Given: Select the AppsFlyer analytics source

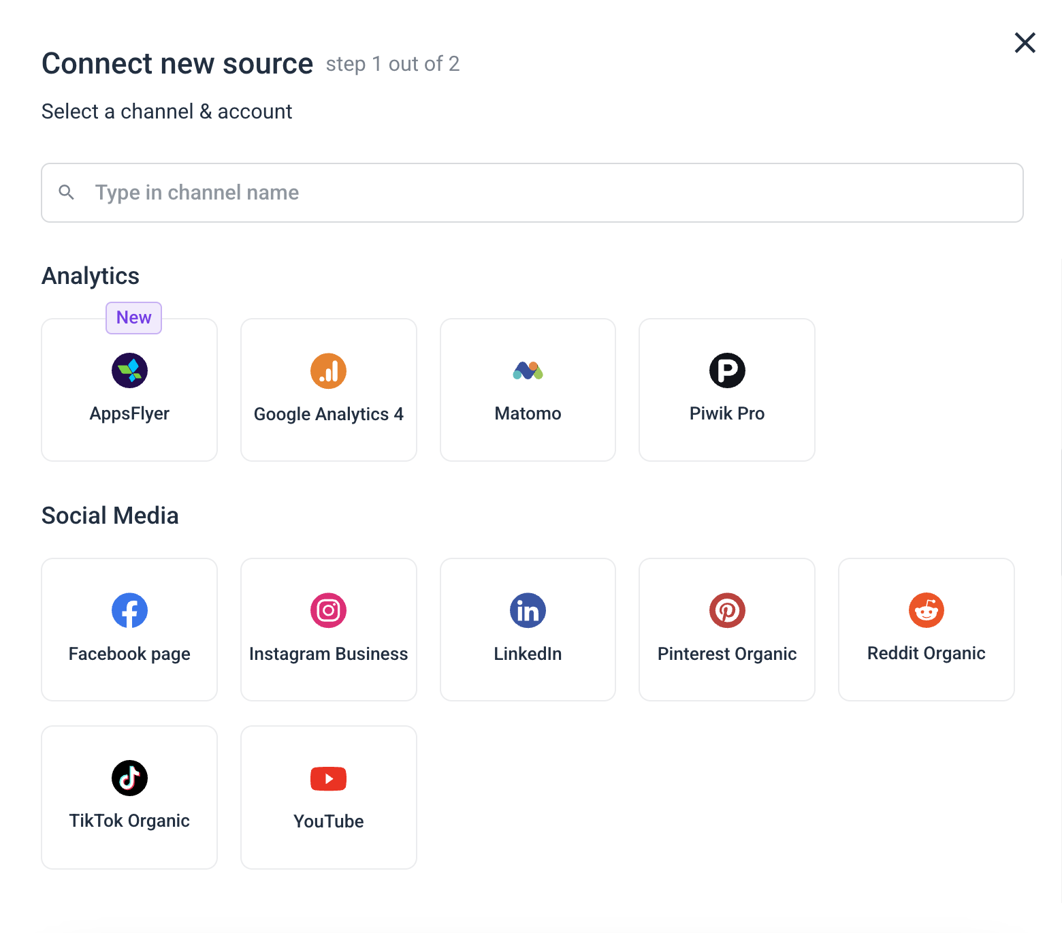Looking at the screenshot, I should [x=129, y=390].
